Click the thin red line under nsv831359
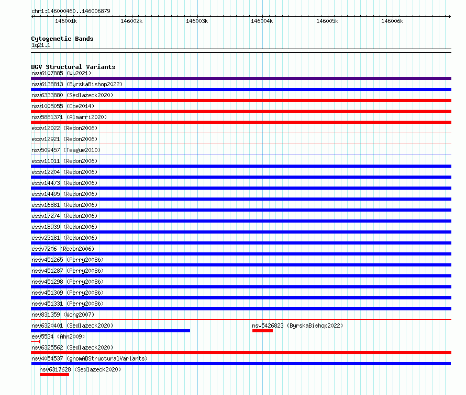The image size is (466, 395). coord(241,320)
